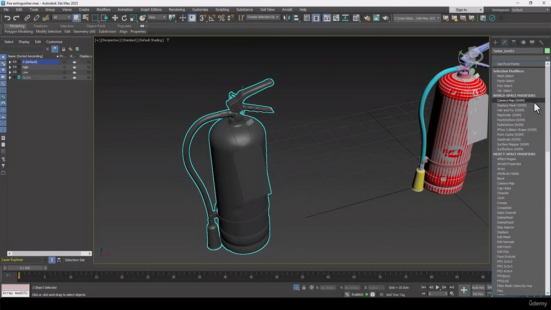Click the Unlink Selection icon
The width and height of the screenshot is (551, 310).
click(x=36, y=18)
